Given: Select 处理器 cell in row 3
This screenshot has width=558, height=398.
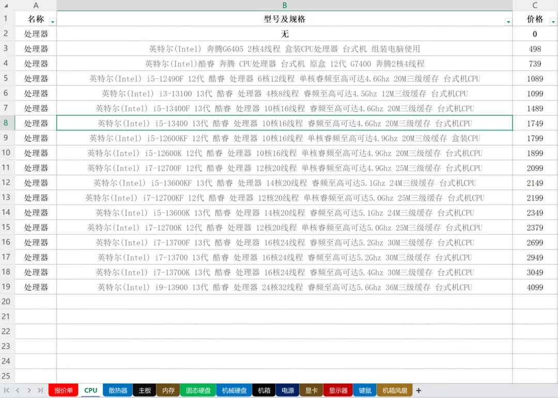Looking at the screenshot, I should pos(36,48).
